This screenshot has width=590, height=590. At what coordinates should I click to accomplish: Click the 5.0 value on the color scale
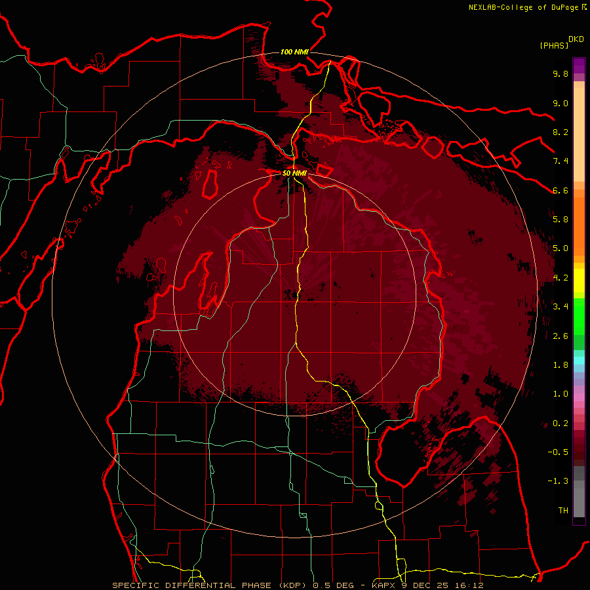tap(560, 248)
